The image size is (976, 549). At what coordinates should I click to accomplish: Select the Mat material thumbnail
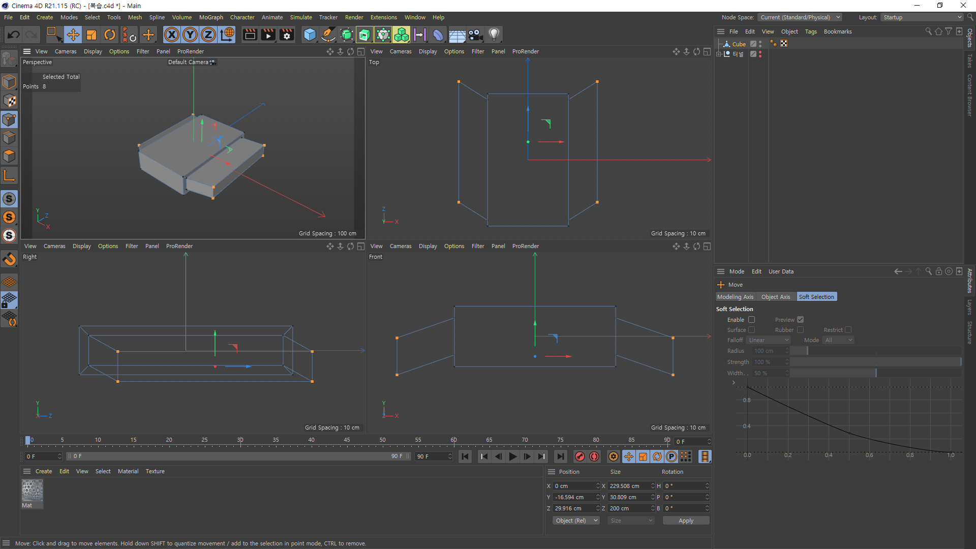(32, 491)
